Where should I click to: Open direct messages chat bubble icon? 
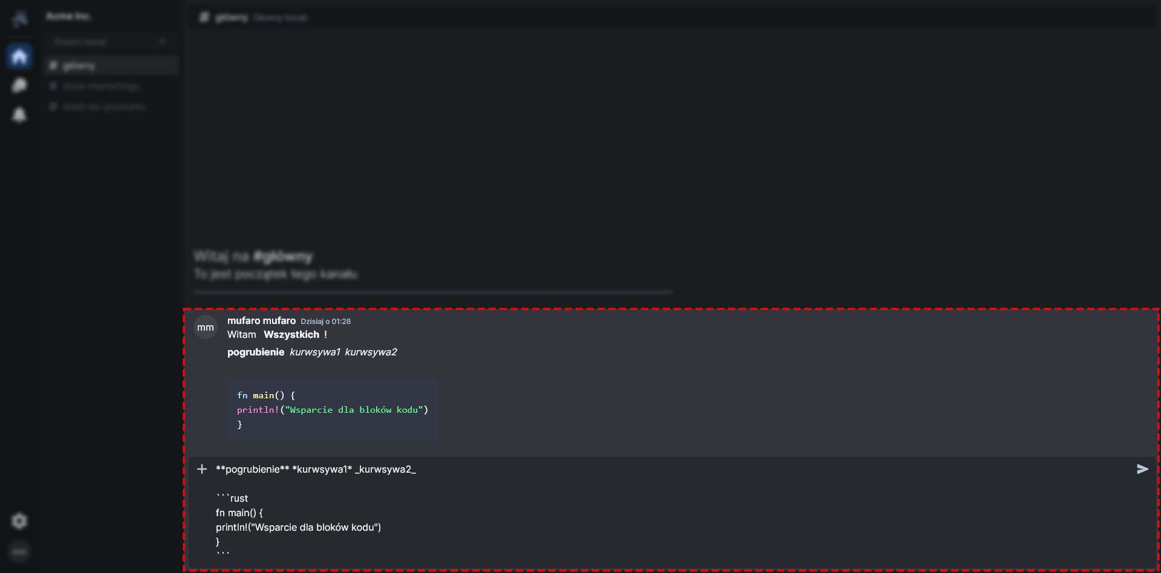(19, 85)
